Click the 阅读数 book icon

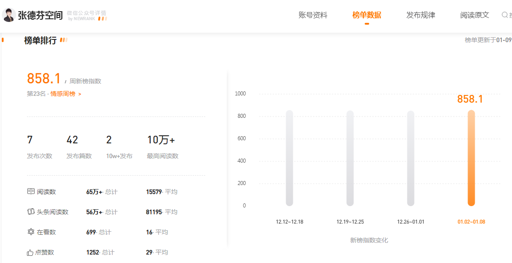click(31, 191)
